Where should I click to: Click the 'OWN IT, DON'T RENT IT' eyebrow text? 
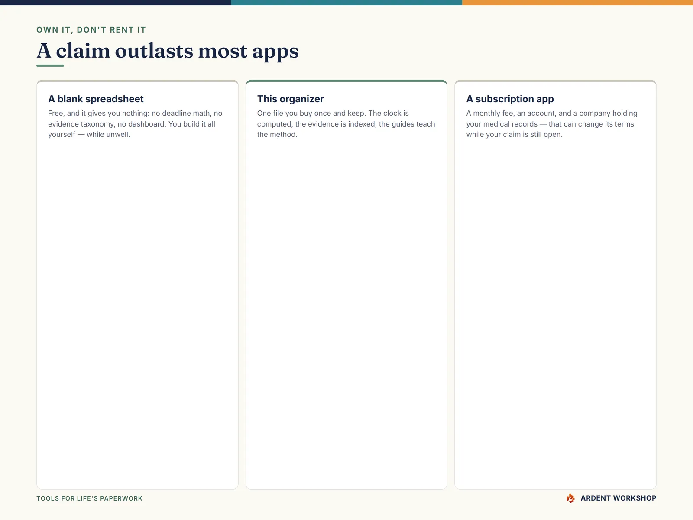pyautogui.click(x=91, y=30)
